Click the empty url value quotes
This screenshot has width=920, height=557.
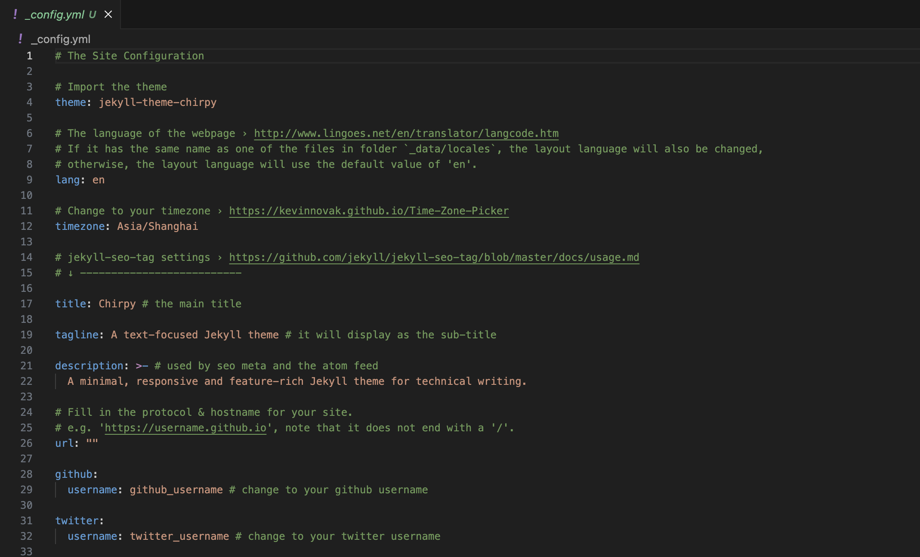[92, 443]
